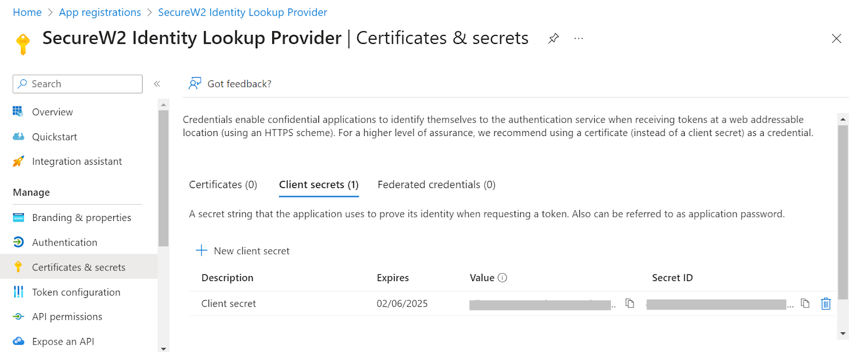Add a New client secret
The height and width of the screenshot is (352, 851).
coord(243,251)
